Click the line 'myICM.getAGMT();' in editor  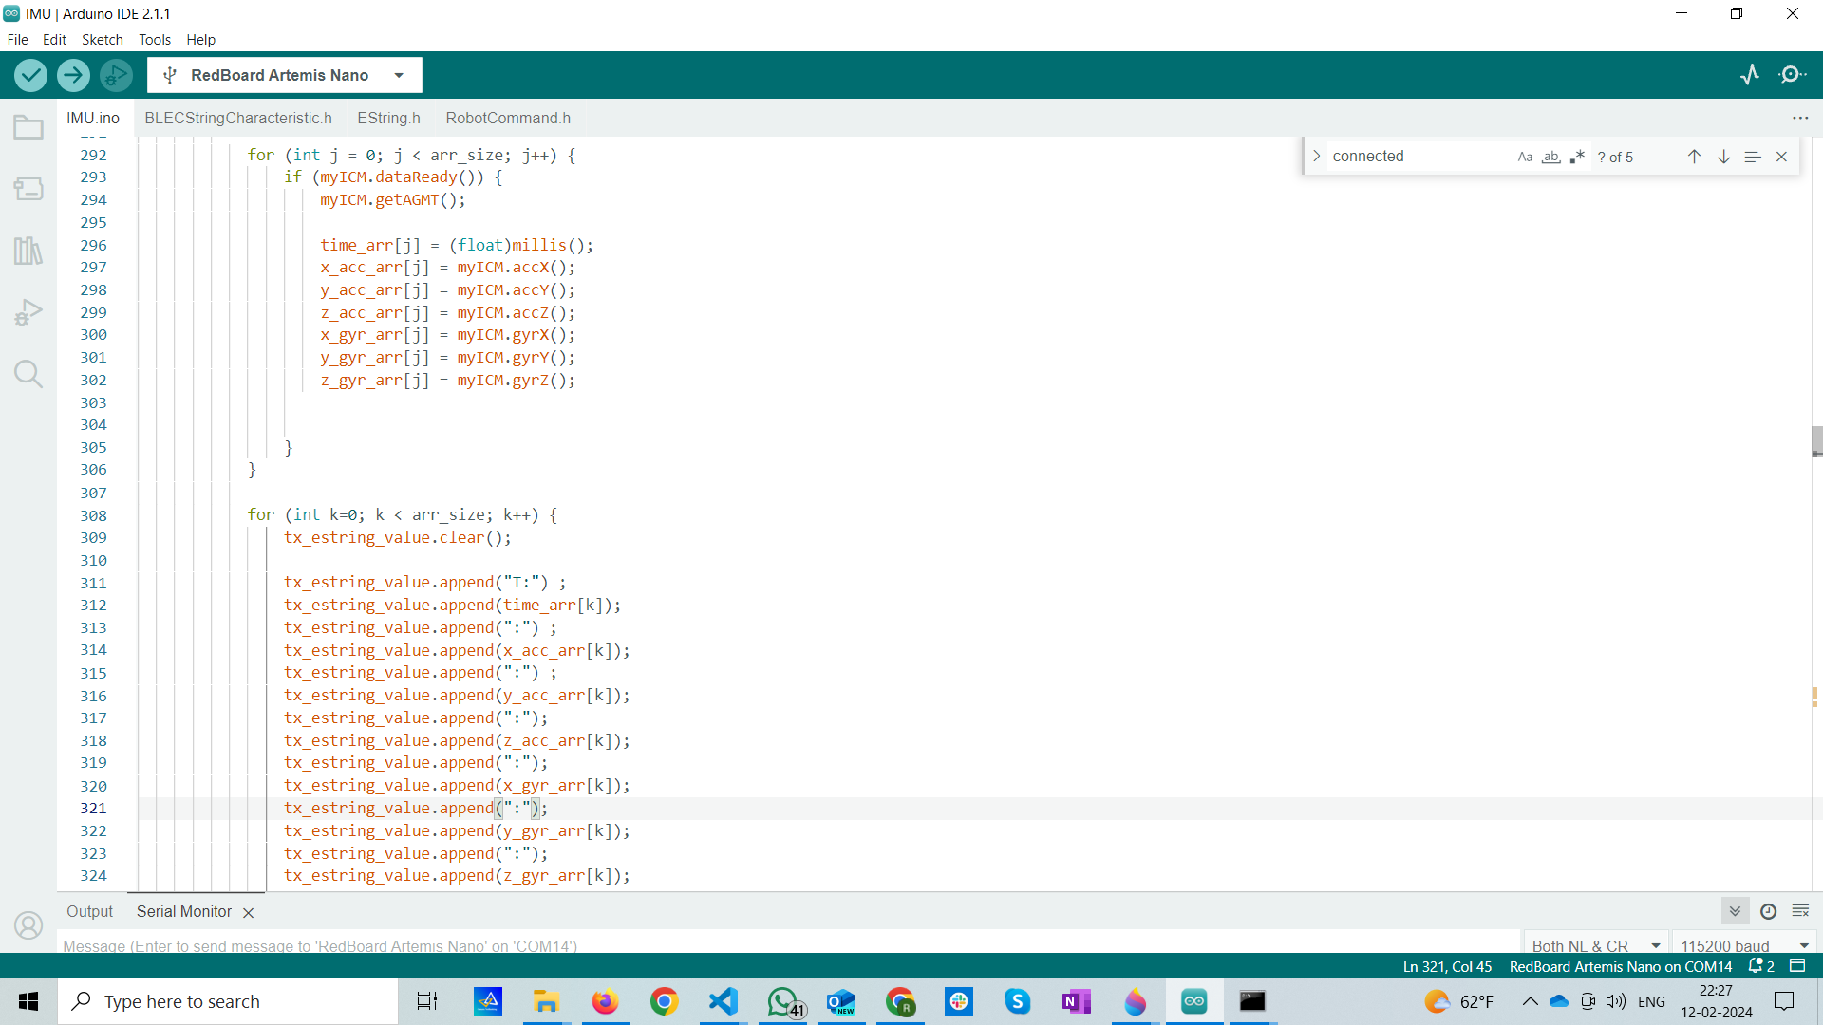click(x=393, y=200)
